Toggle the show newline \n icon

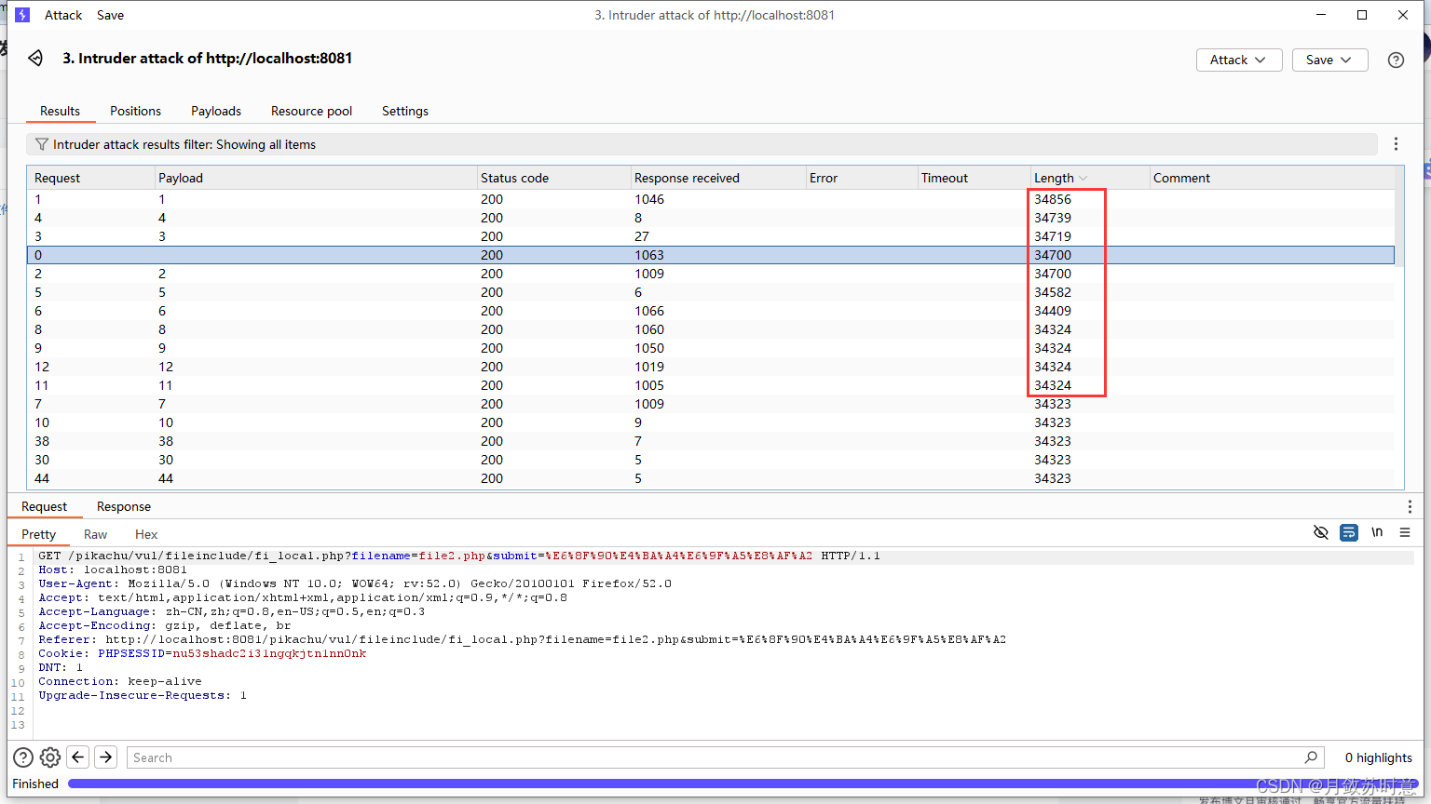[x=1377, y=532]
